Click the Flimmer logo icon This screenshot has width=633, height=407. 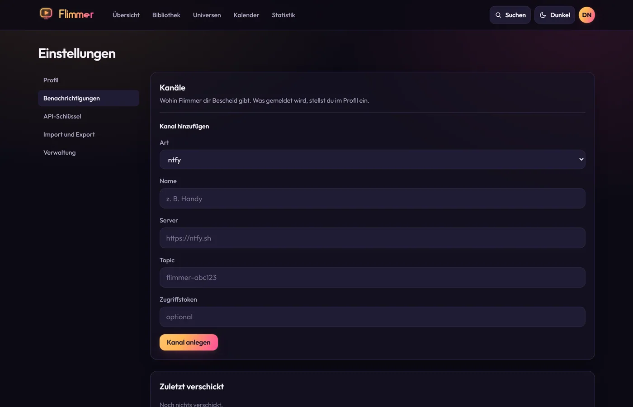(x=46, y=14)
